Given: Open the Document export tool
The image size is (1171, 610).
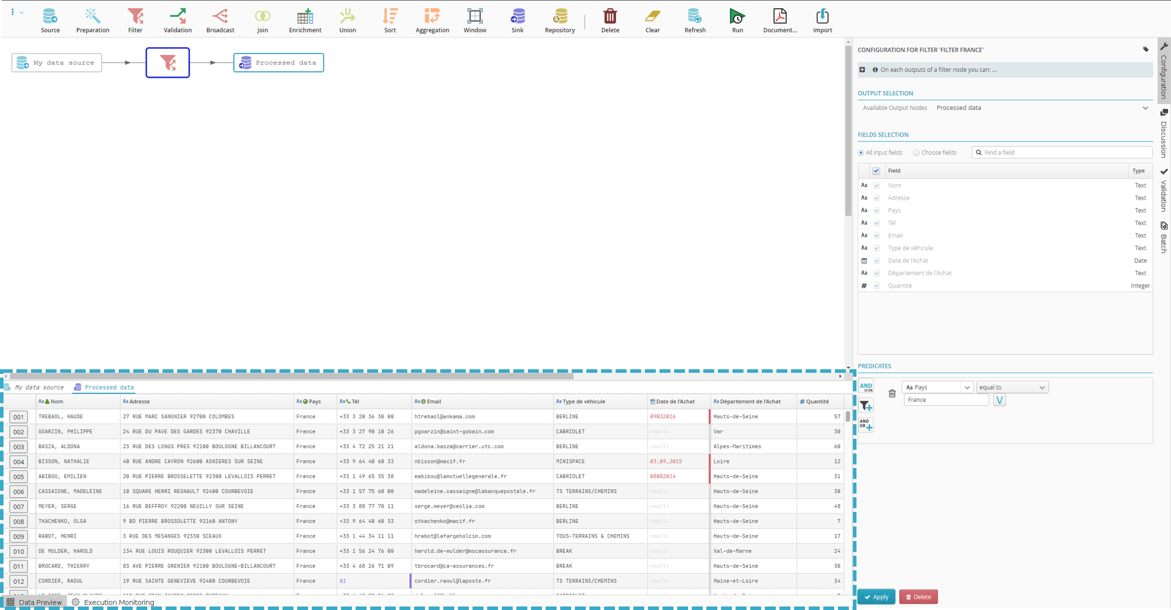Looking at the screenshot, I should pyautogui.click(x=780, y=20).
